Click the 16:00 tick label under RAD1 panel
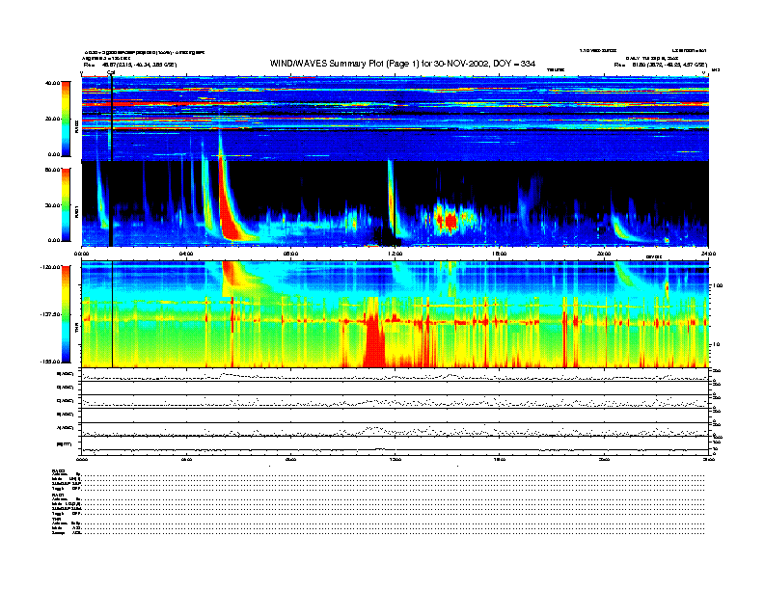 click(x=500, y=254)
